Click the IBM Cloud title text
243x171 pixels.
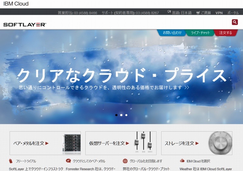click(x=16, y=4)
